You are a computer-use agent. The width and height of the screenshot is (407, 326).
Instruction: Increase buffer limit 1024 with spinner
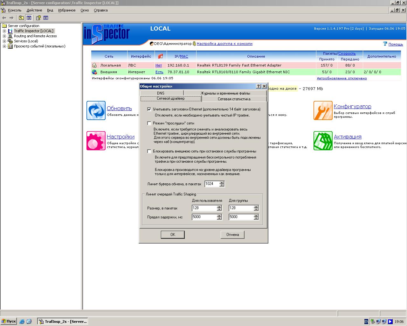pos(222,182)
